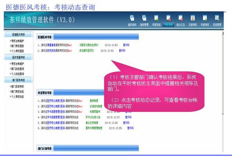The height and width of the screenshot is (156, 232).
Task: Expand the 部门职责考核 sidebar section header
Action: pos(18,80)
